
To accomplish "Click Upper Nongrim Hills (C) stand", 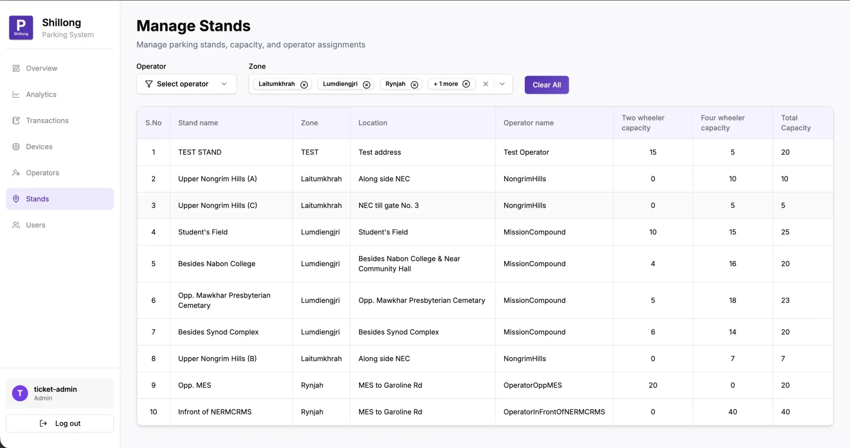I will [x=217, y=206].
